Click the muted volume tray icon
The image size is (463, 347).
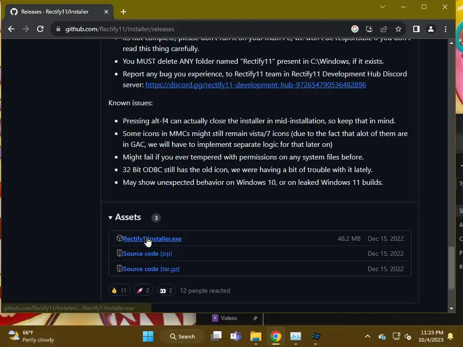pos(408,336)
